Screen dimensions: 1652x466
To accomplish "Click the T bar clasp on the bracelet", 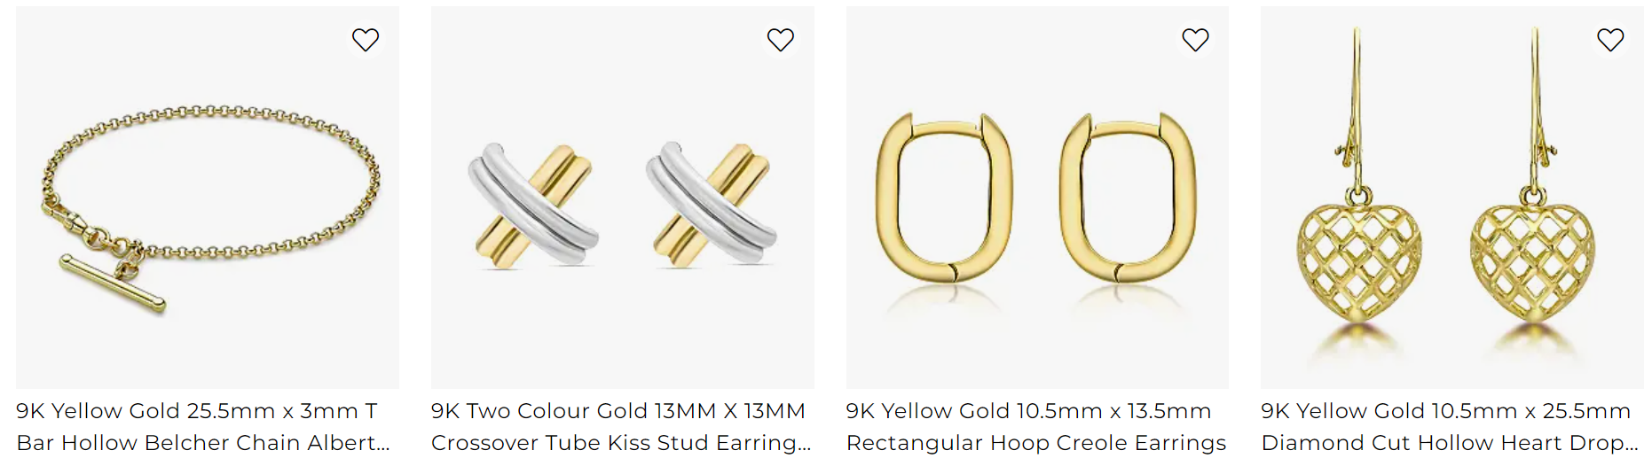I will (x=113, y=283).
